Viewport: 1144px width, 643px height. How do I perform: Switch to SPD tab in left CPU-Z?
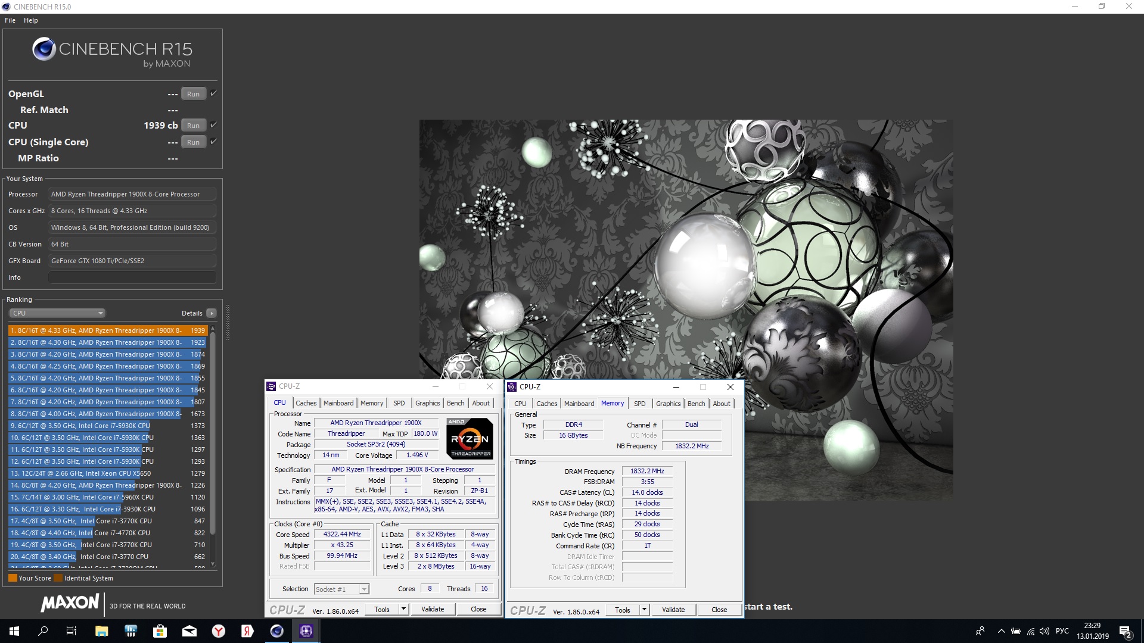click(399, 403)
